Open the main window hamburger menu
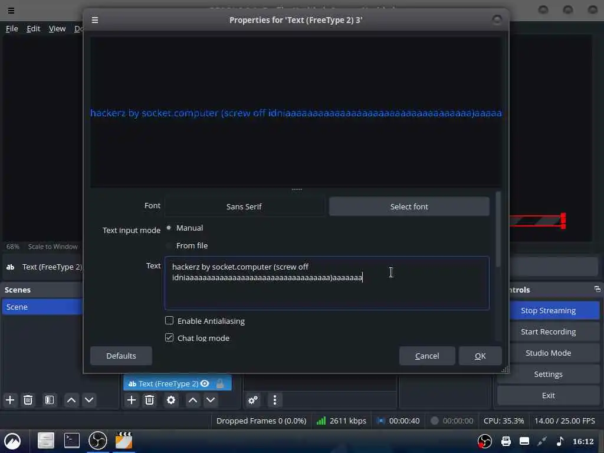 [11, 11]
